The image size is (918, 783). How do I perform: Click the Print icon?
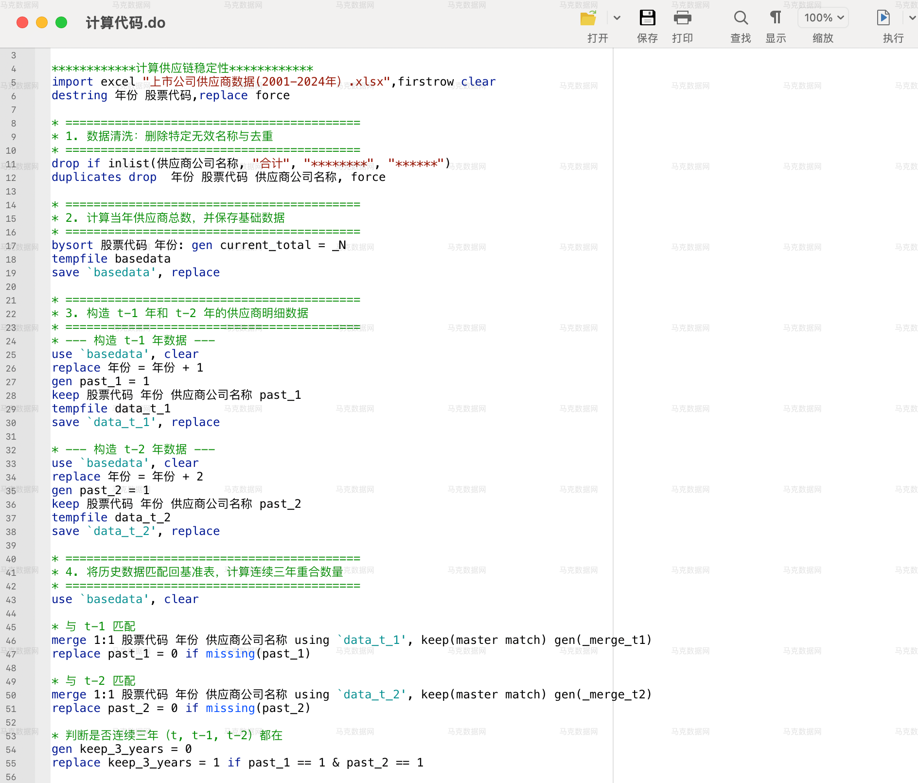click(682, 18)
